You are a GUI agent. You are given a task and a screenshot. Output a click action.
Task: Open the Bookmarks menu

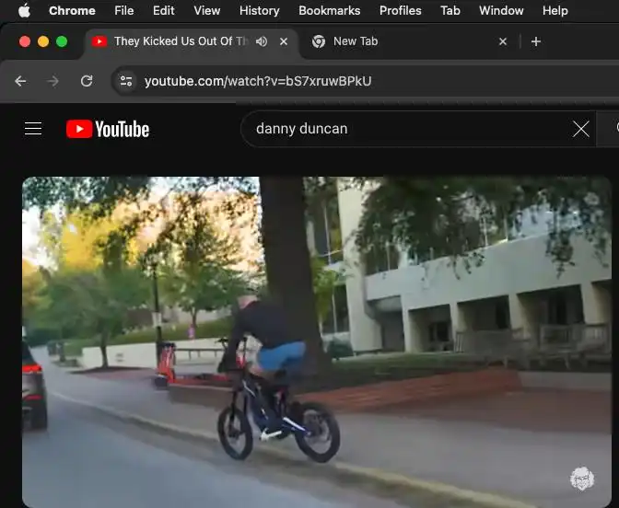pos(329,11)
